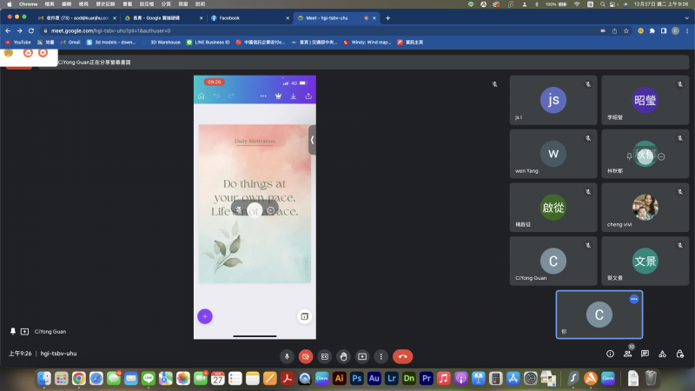Click download icon in shared Canva toolbar

[x=294, y=96]
